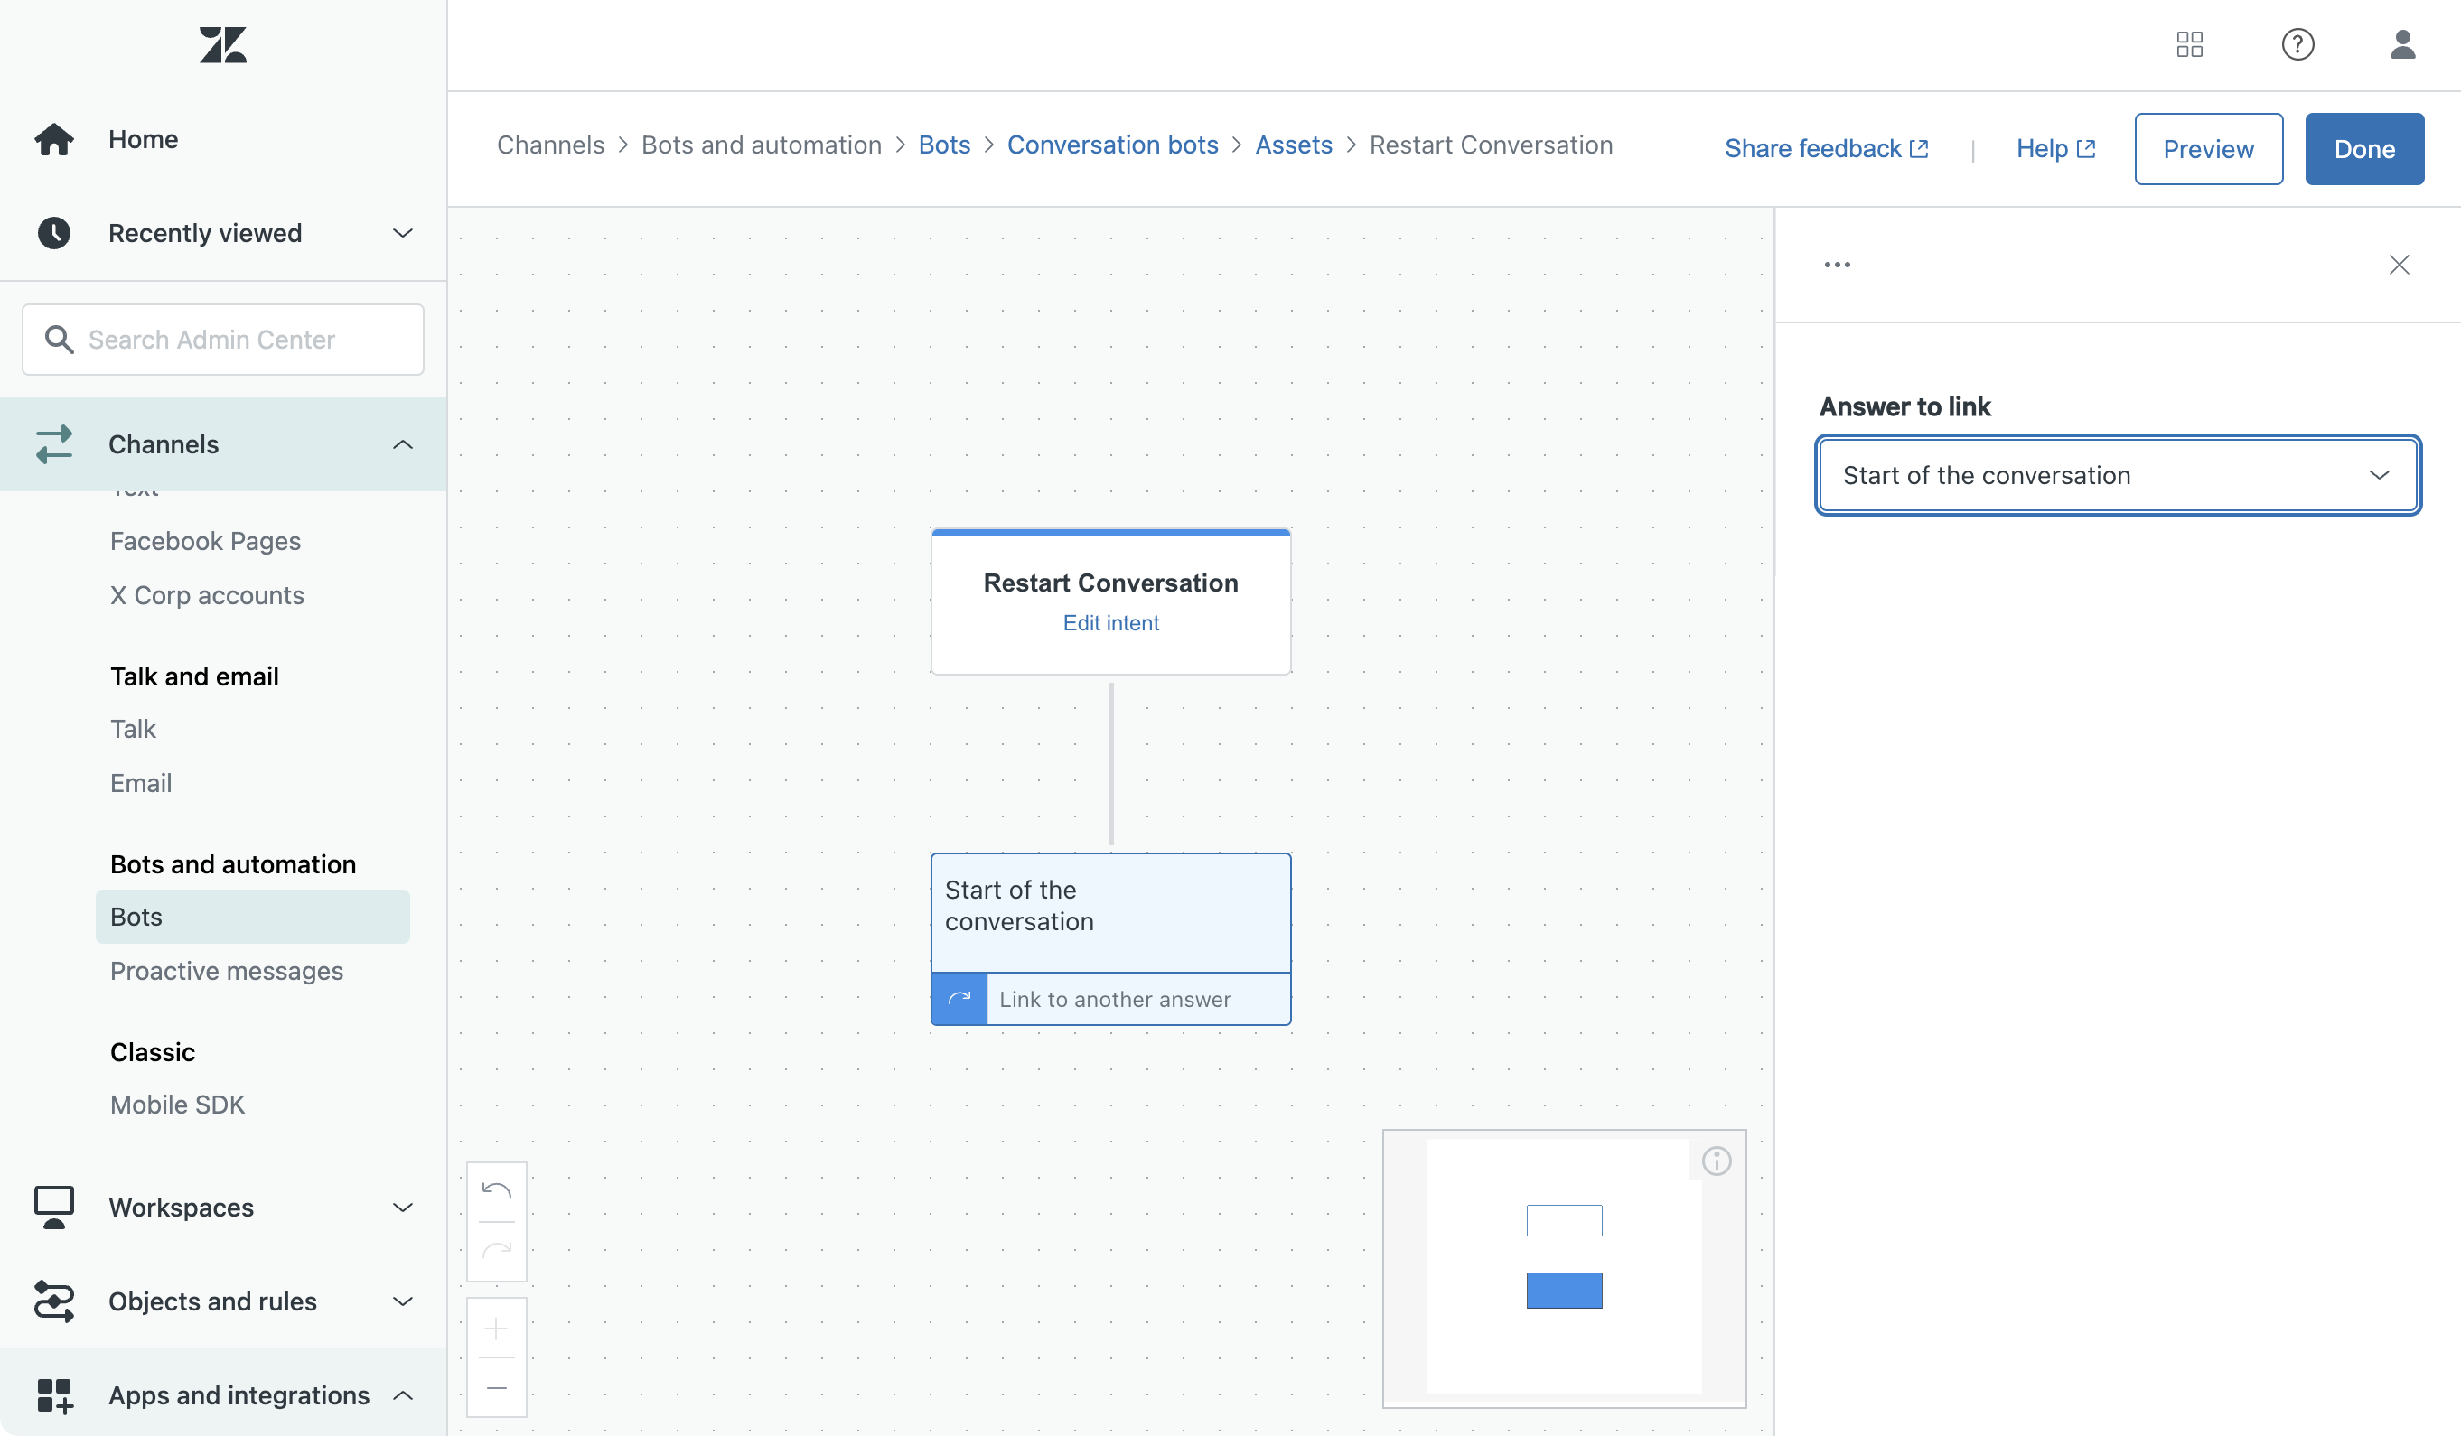Open Facebook Pages menu item

(x=205, y=541)
